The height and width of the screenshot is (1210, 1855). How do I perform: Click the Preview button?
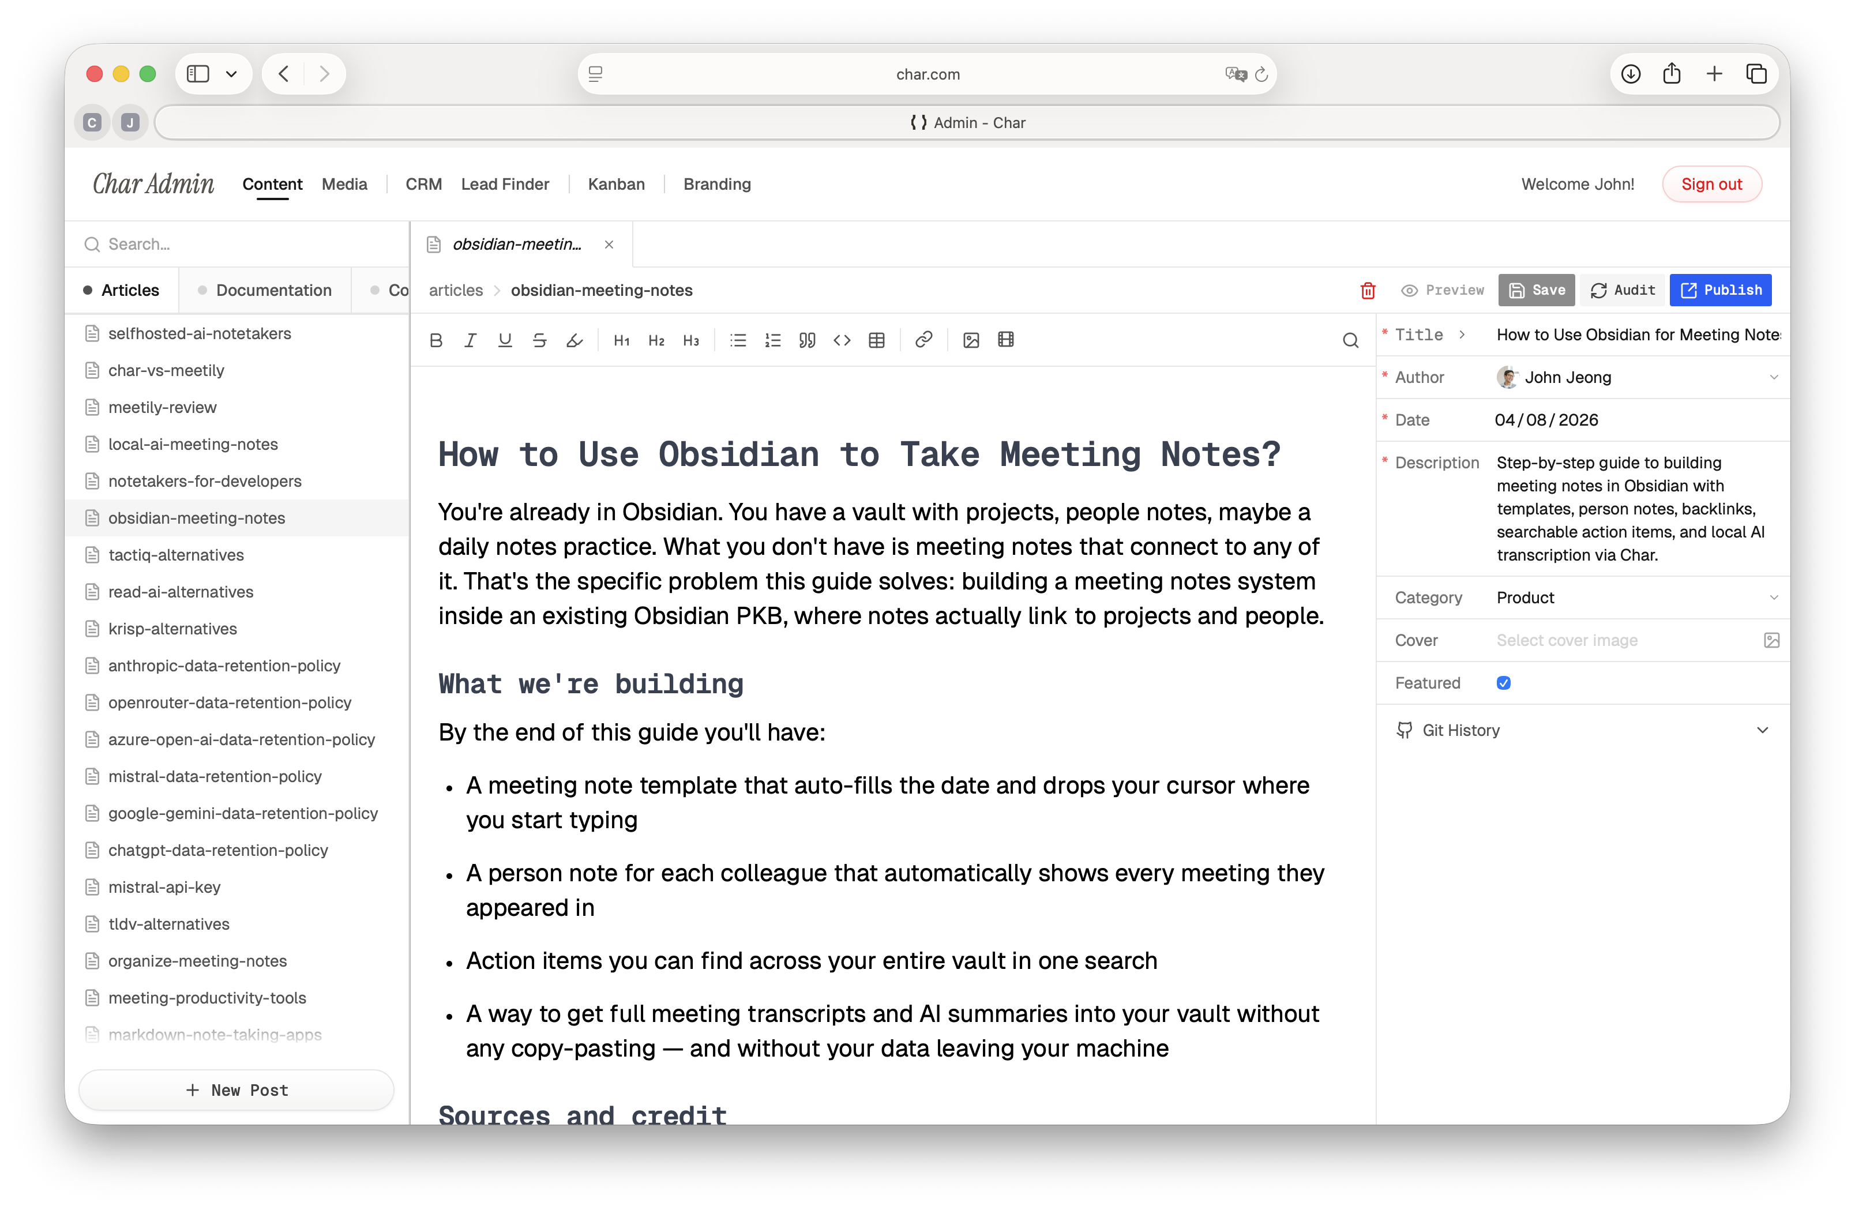(x=1443, y=291)
